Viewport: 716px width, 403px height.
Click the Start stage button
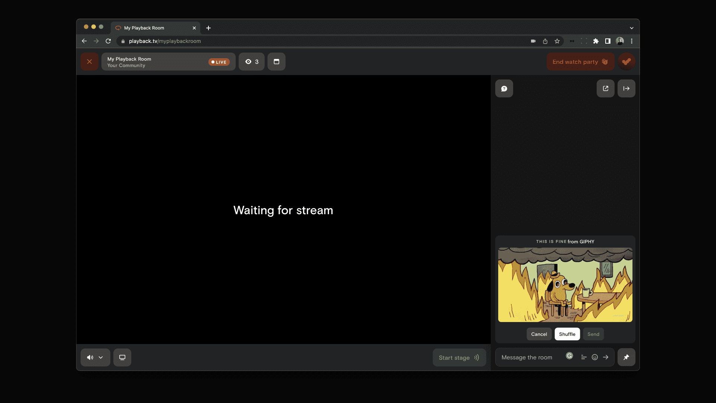[x=459, y=357]
